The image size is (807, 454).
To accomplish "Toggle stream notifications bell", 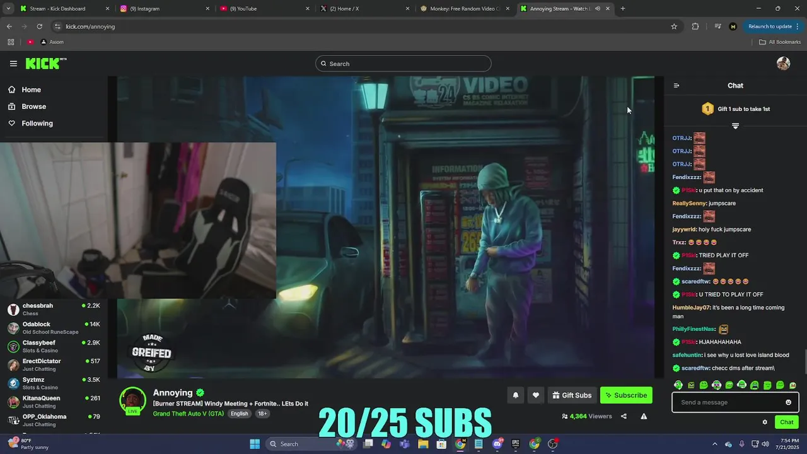I will (515, 395).
